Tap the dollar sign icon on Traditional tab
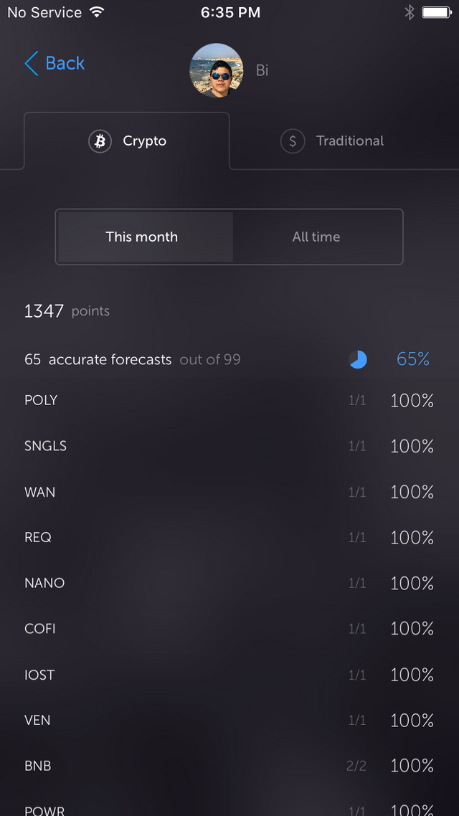The width and height of the screenshot is (459, 816). click(x=293, y=141)
